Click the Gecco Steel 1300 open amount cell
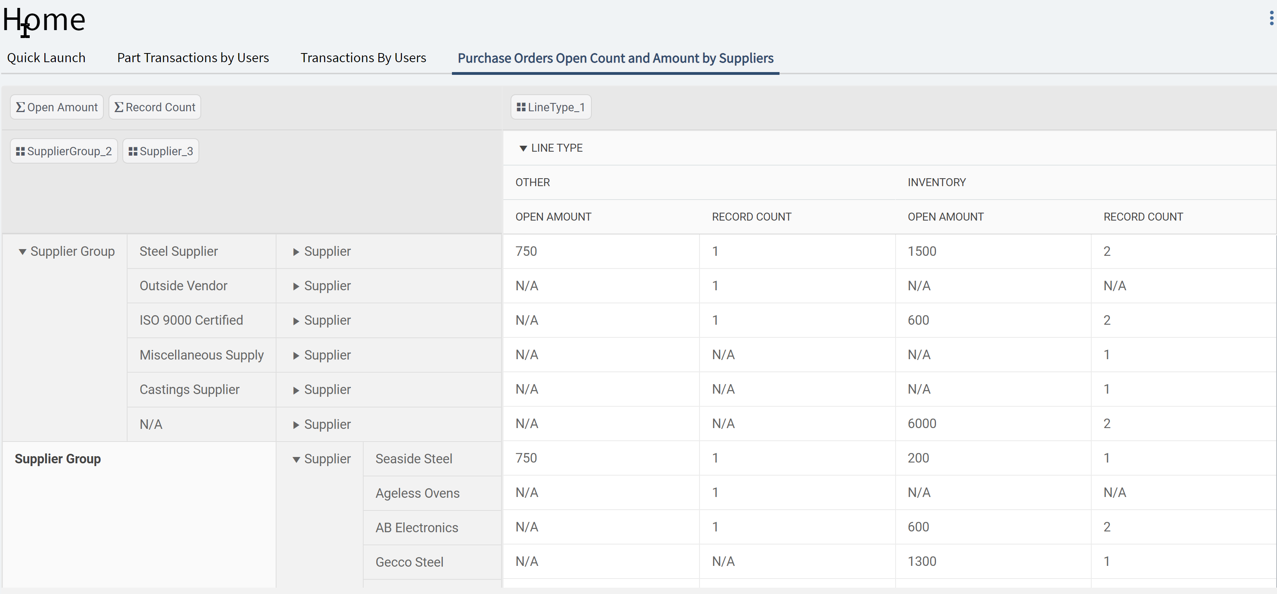Viewport: 1277px width, 594px height. (x=922, y=561)
